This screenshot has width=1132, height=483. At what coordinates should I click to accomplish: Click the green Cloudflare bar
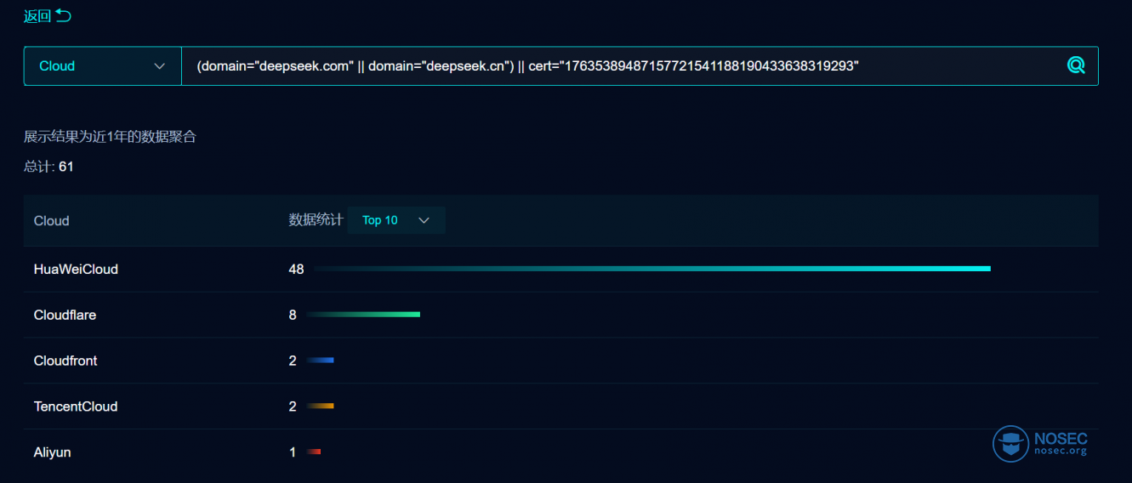click(x=363, y=315)
